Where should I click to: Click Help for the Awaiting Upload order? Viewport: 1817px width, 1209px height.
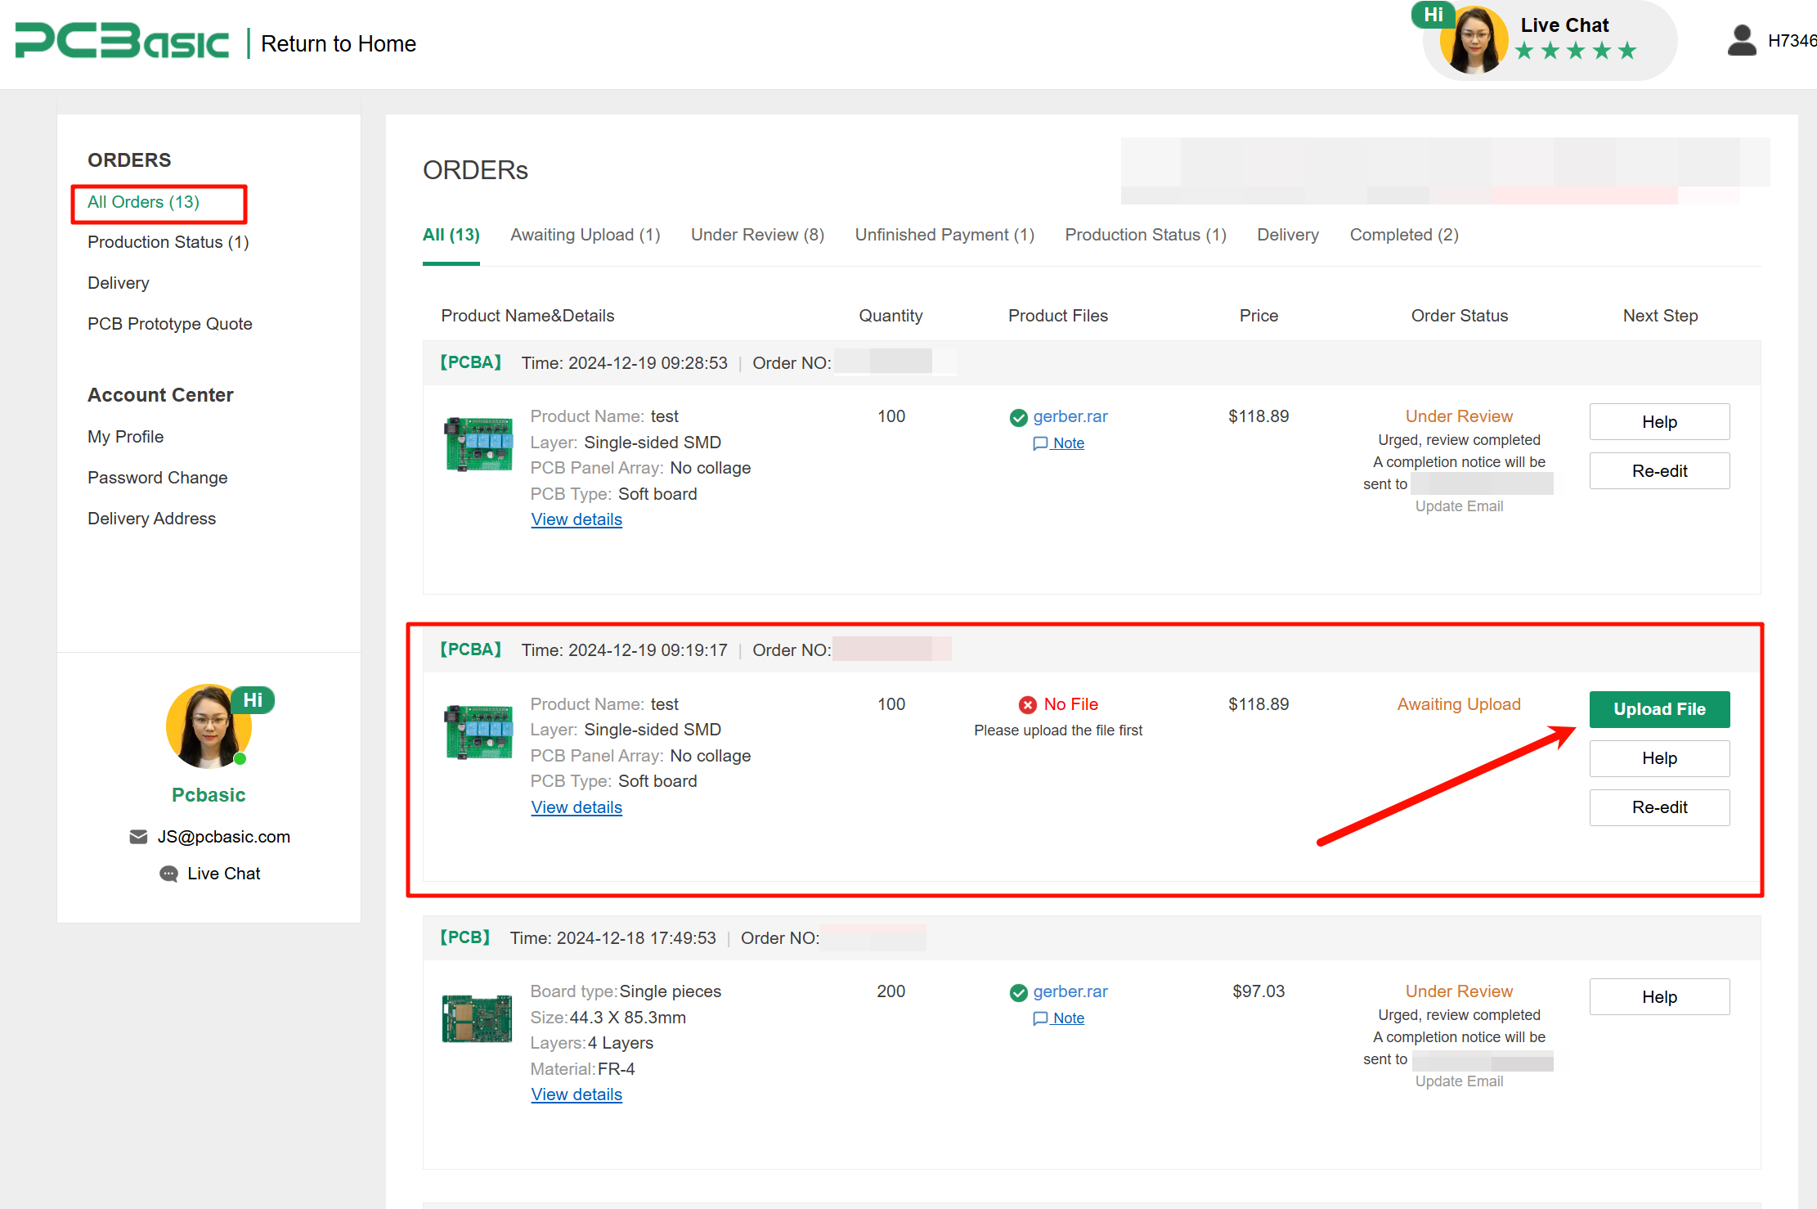pos(1659,758)
